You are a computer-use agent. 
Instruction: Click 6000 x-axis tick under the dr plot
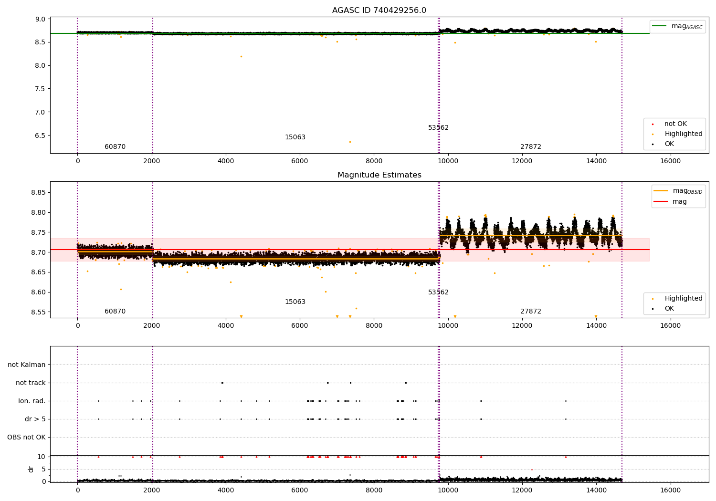click(300, 491)
